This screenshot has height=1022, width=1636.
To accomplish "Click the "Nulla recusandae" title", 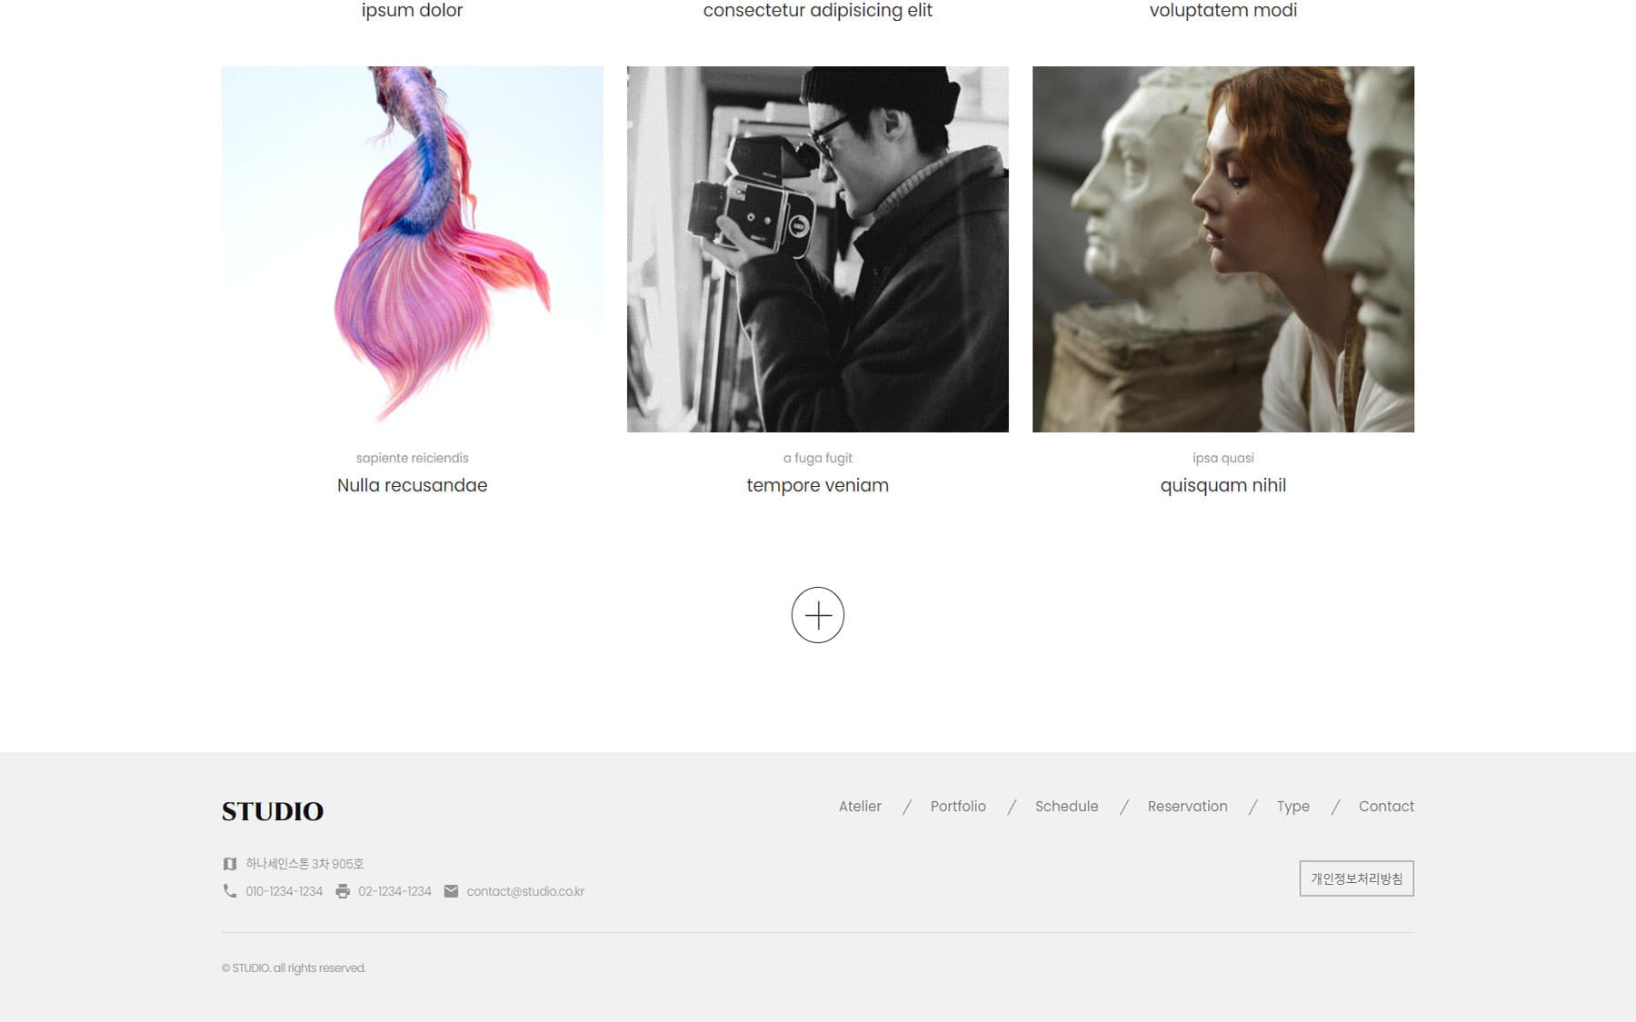I will click(x=412, y=485).
